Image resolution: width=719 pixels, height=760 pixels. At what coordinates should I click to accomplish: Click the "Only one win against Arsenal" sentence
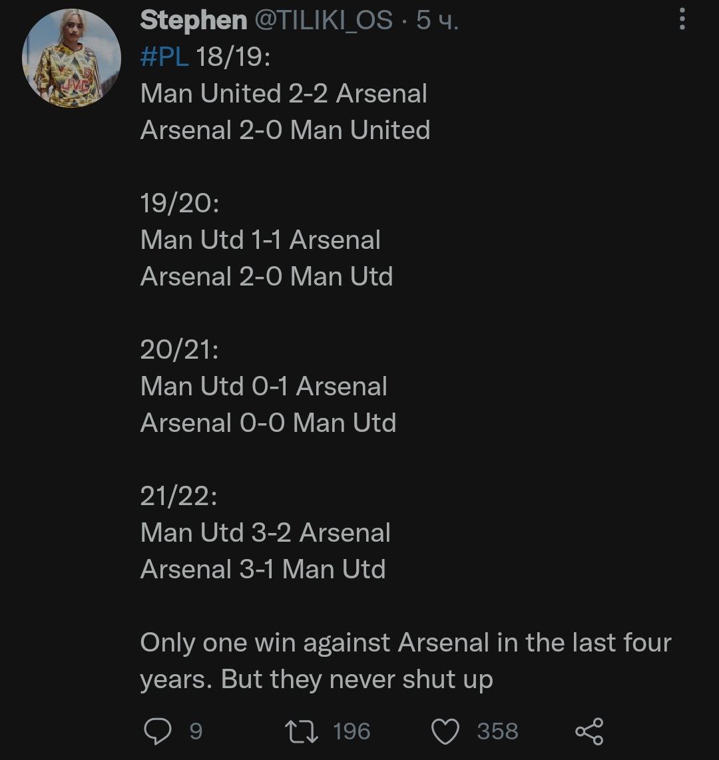(405, 644)
